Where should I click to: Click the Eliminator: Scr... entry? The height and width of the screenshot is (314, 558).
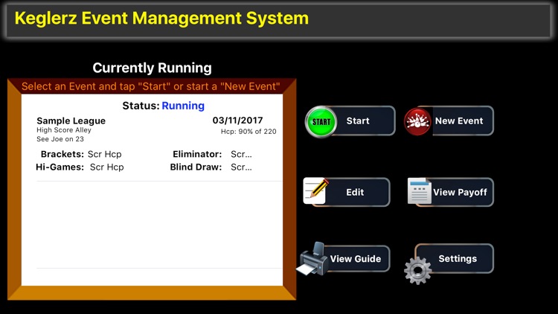click(212, 154)
